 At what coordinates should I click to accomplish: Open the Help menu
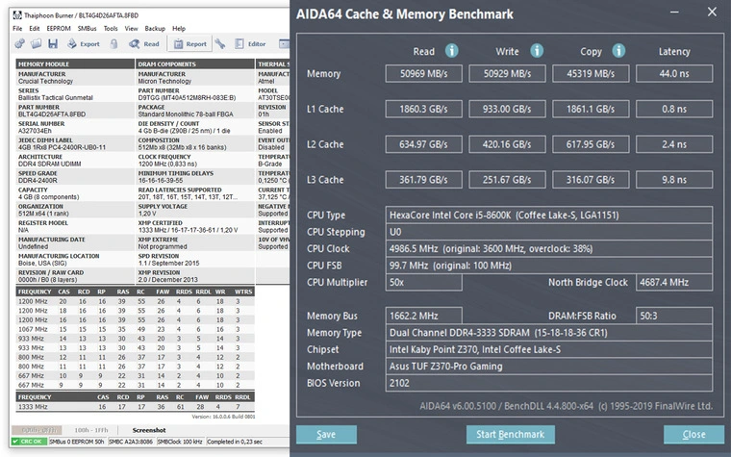coord(179,29)
